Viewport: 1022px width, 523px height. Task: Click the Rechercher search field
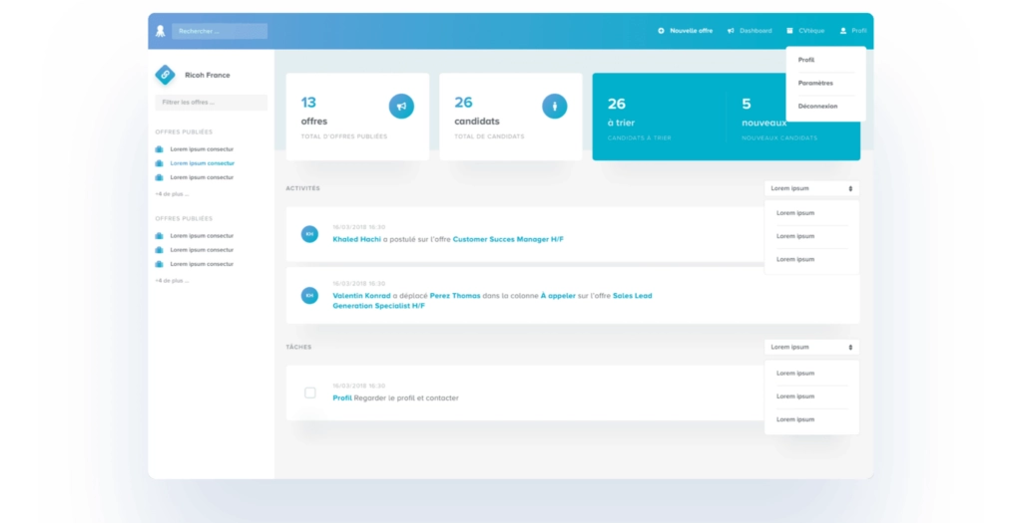220,31
